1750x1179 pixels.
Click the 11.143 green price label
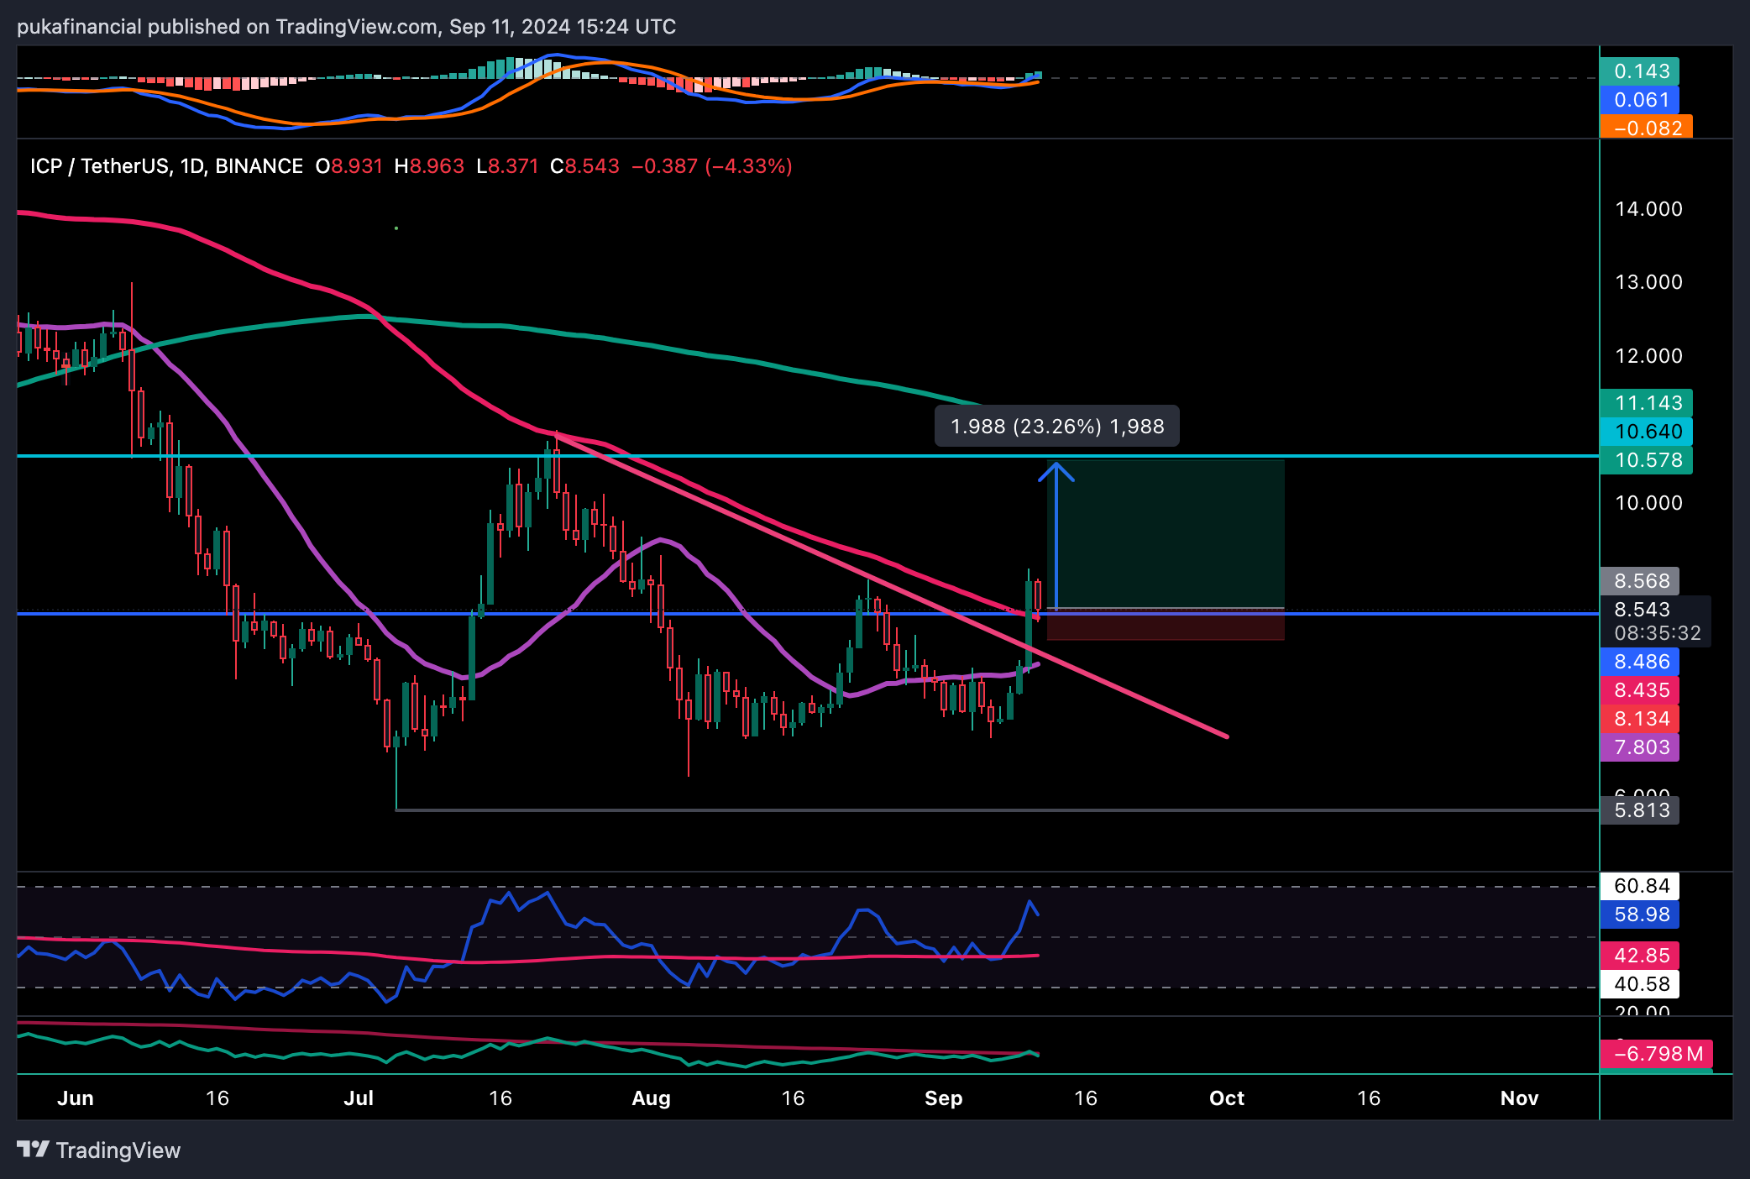pyautogui.click(x=1646, y=403)
